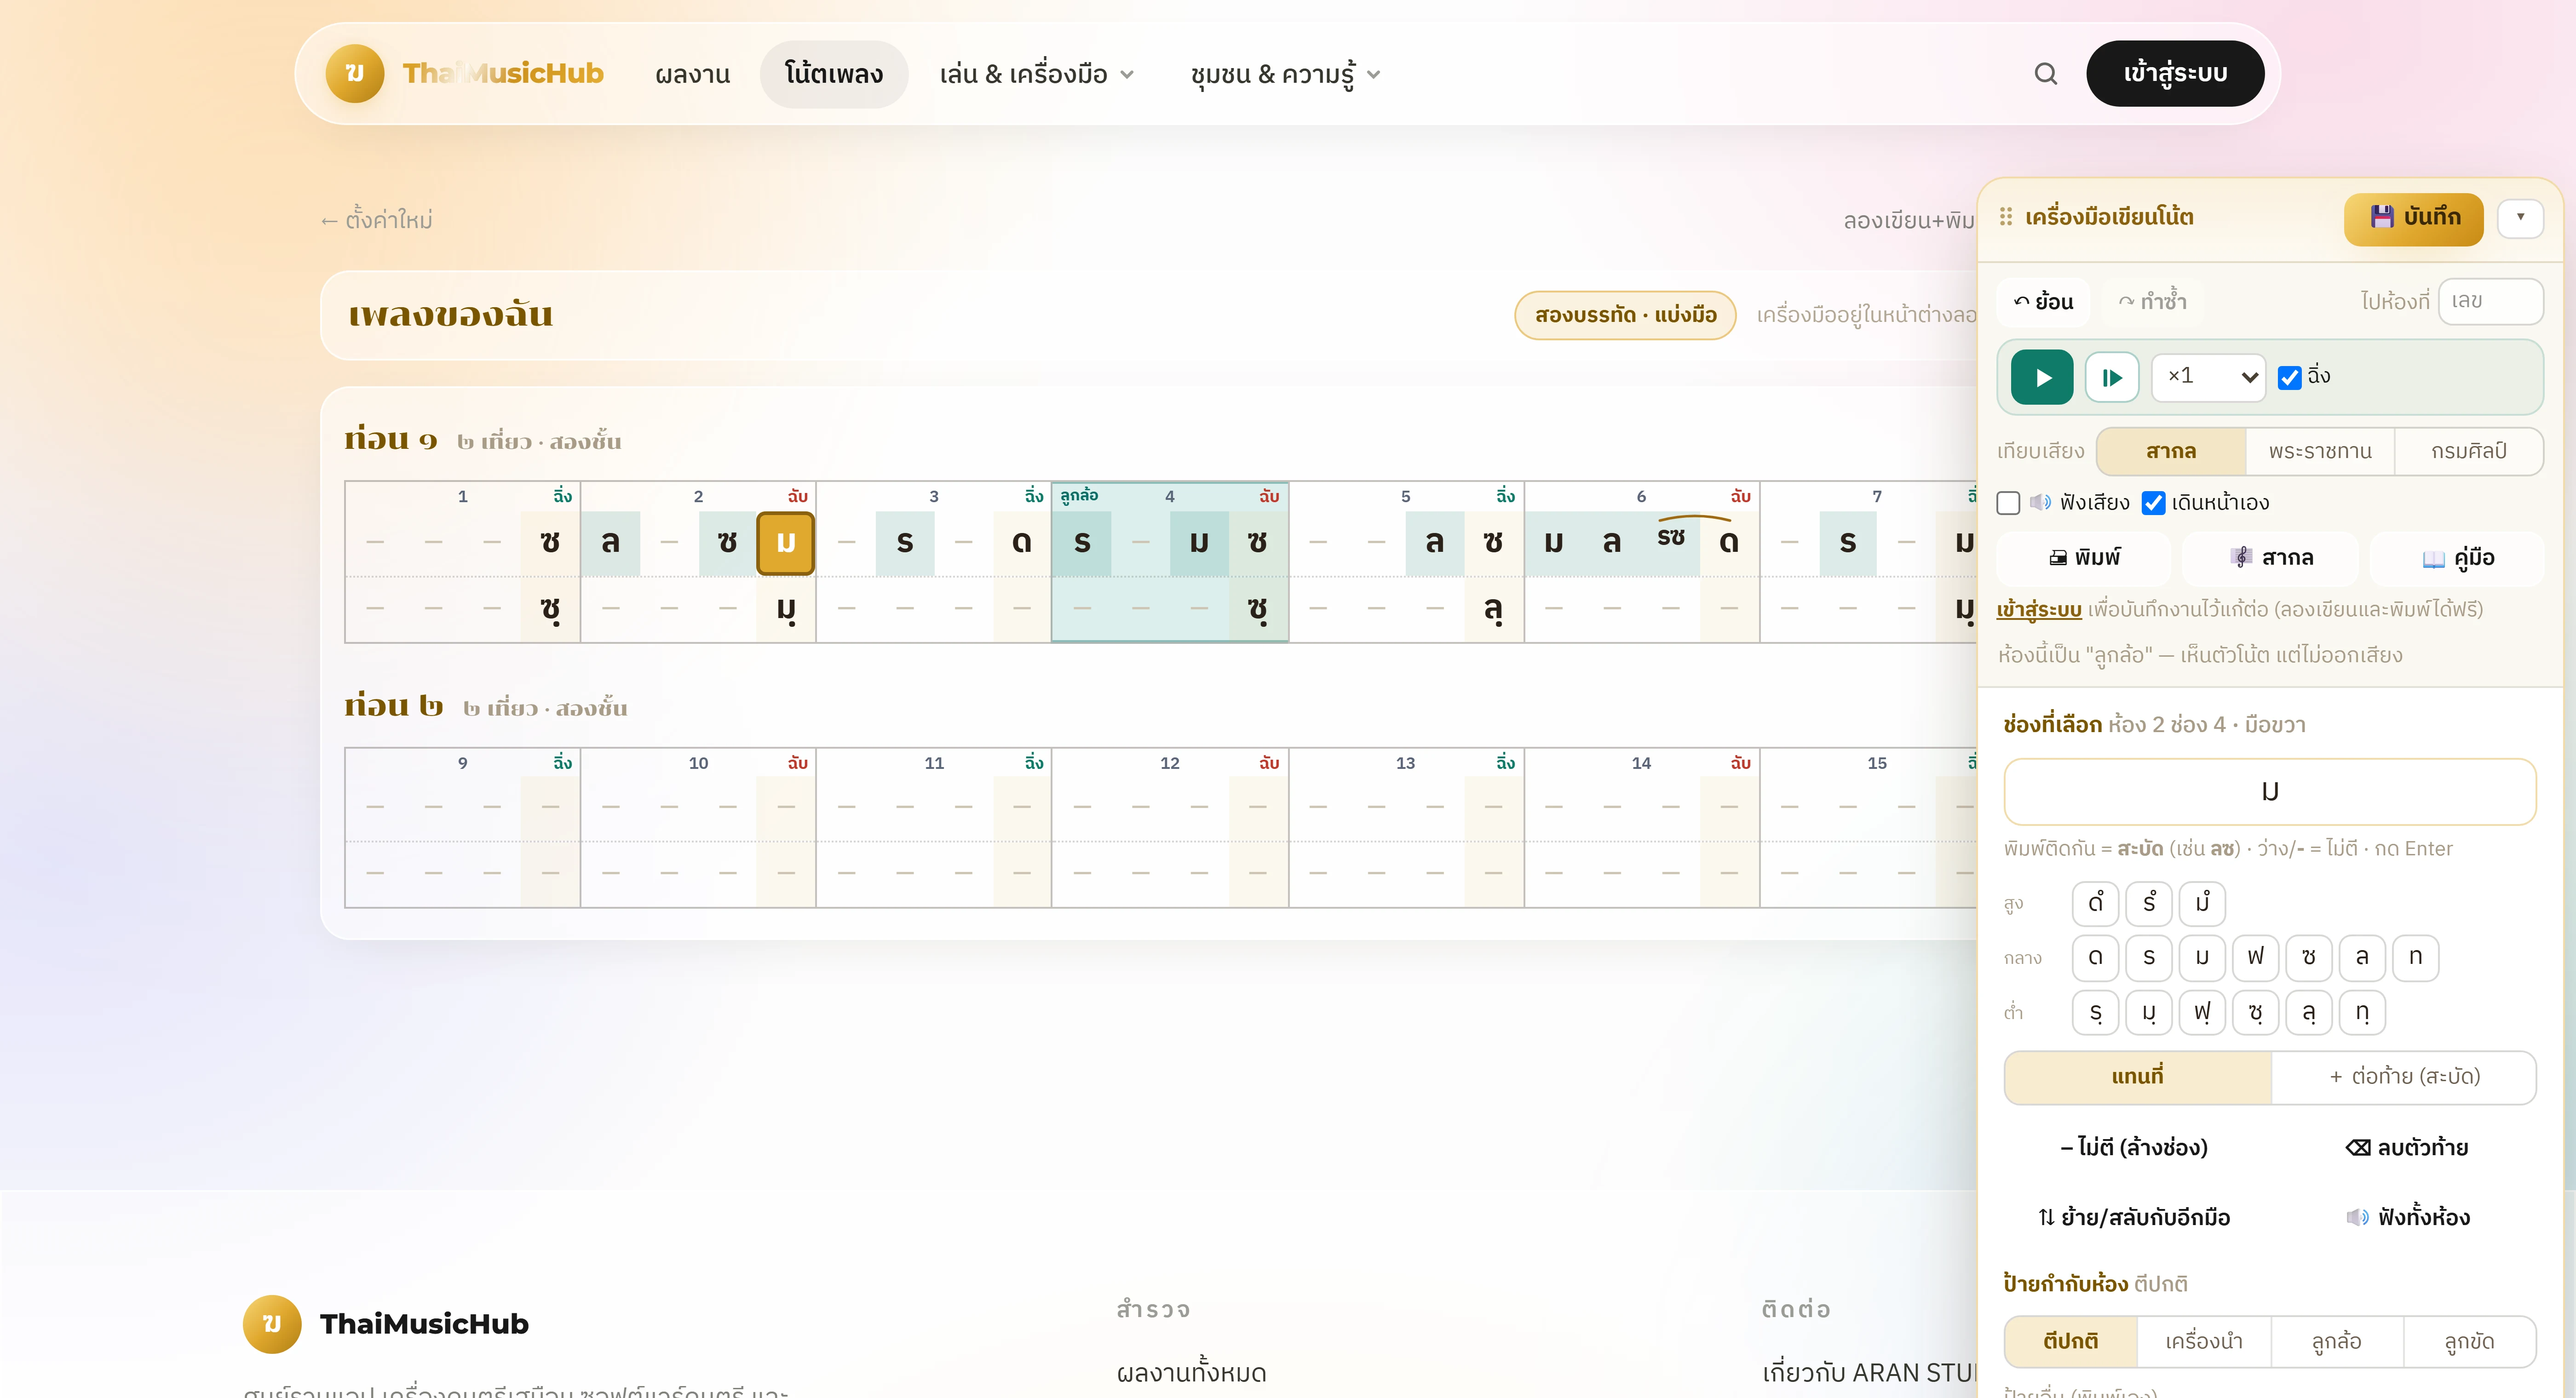
Task: Insert the high note มํ from the สูง row
Action: (x=2202, y=903)
